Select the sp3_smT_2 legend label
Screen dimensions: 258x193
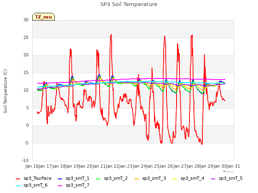(x=116, y=179)
